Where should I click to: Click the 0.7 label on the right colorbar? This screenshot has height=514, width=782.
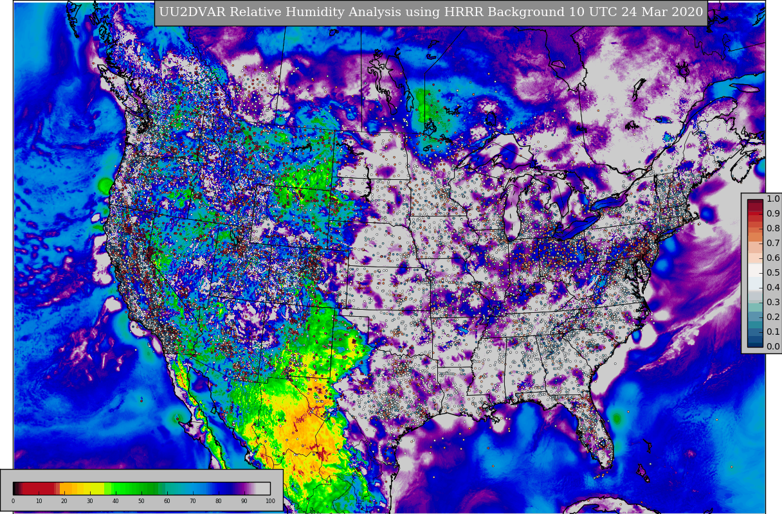coord(773,243)
